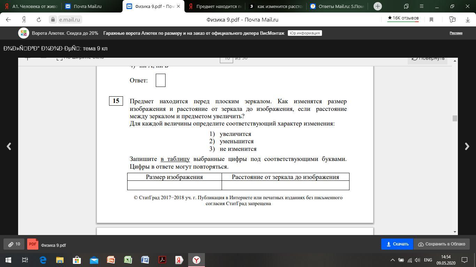Open File Explorer from the taskbar
Image resolution: width=476 pixels, height=267 pixels.
(60, 260)
